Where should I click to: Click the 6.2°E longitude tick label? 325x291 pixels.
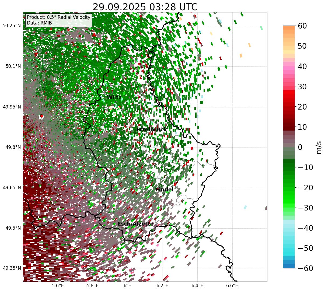(162, 286)
